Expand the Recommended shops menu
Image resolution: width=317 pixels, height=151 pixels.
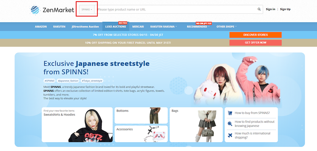tap(198, 27)
